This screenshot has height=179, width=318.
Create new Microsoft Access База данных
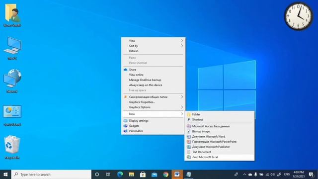[x=220, y=126]
